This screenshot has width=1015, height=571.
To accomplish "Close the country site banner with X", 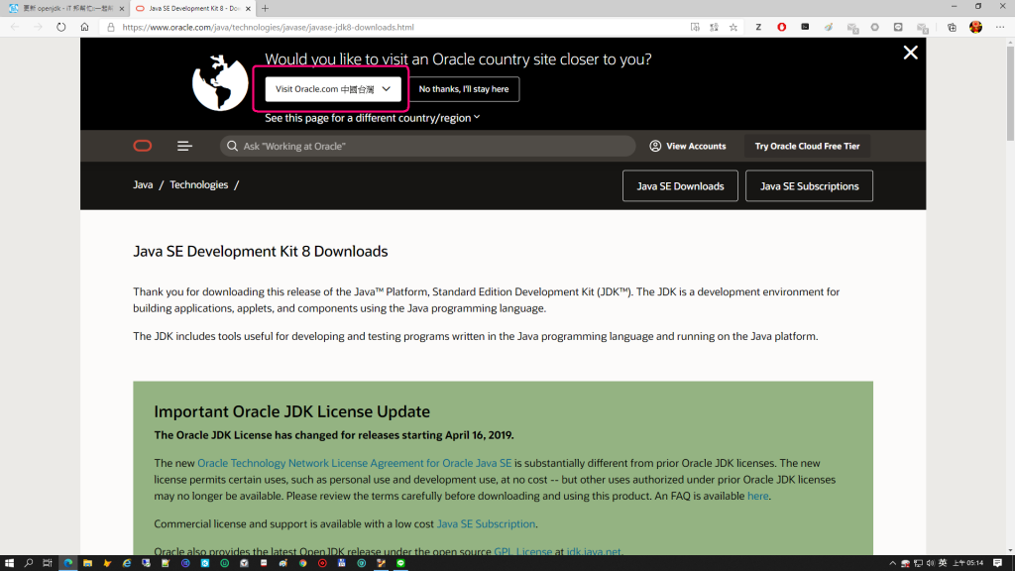I will coord(910,53).
